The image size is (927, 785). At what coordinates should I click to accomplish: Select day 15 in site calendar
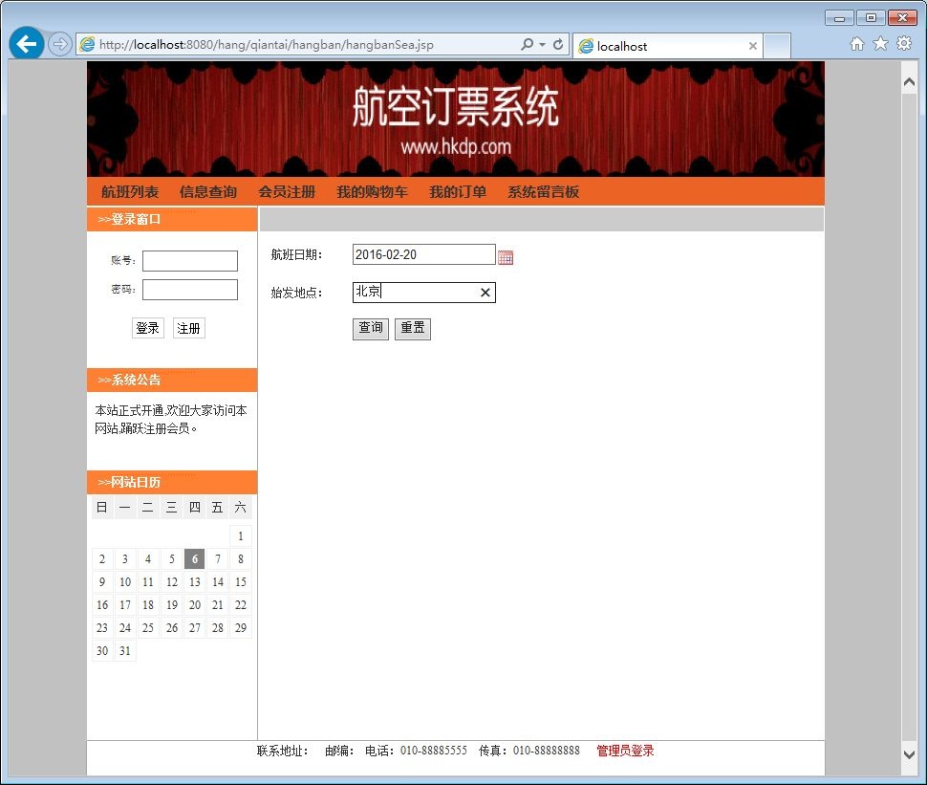point(241,582)
